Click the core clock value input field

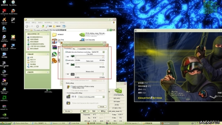point(68,57)
